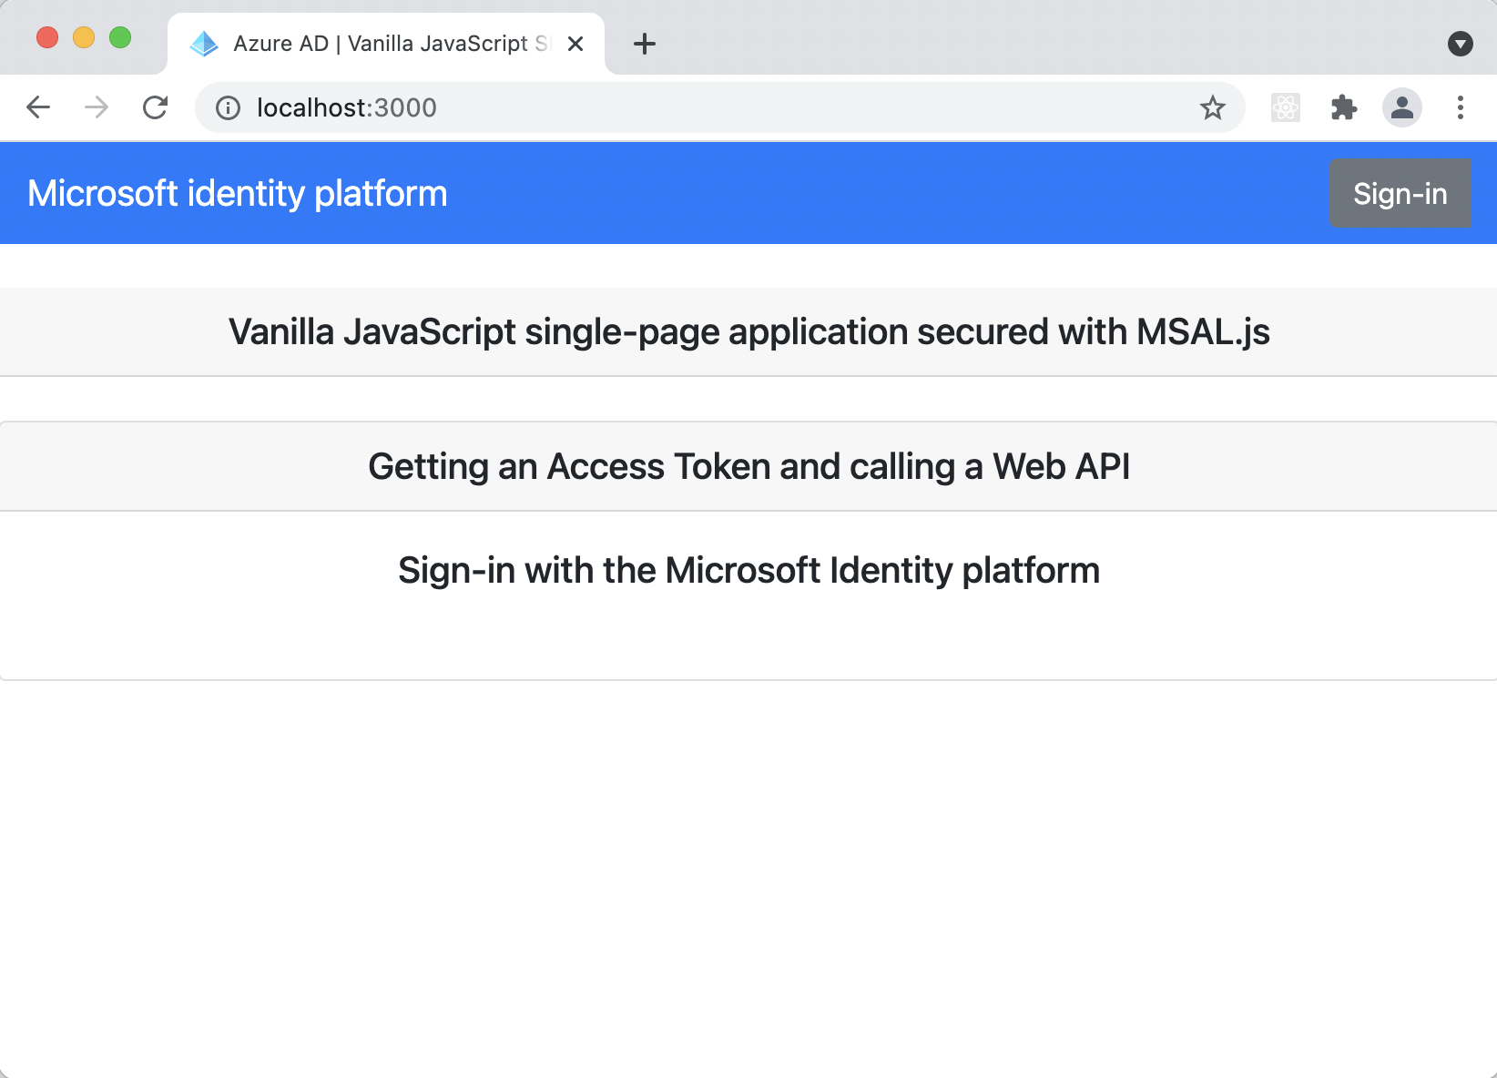Image resolution: width=1497 pixels, height=1078 pixels.
Task: Reload the localhost page
Action: 156,107
